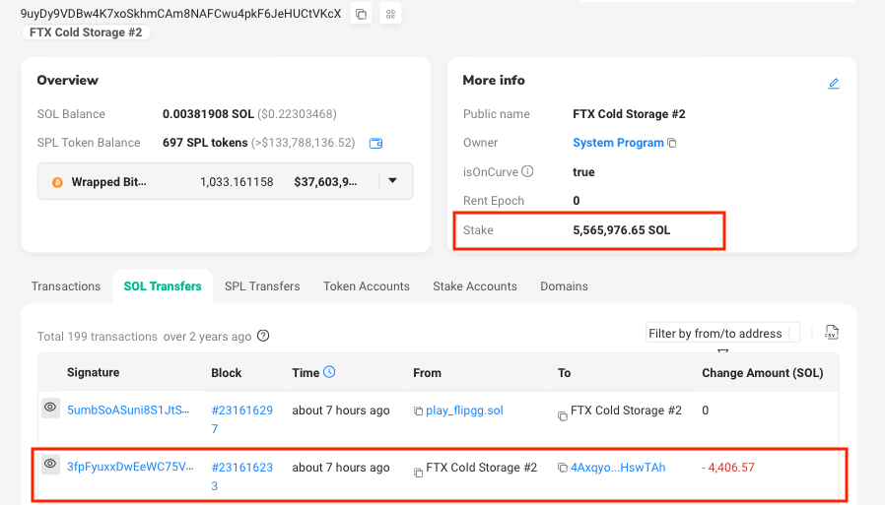
Task: Open signature 3fpFyuxxDwEeWC75V transaction
Action: click(x=130, y=467)
